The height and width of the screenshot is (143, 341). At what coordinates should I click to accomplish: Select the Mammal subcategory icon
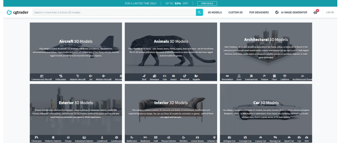pyautogui.click(x=184, y=76)
